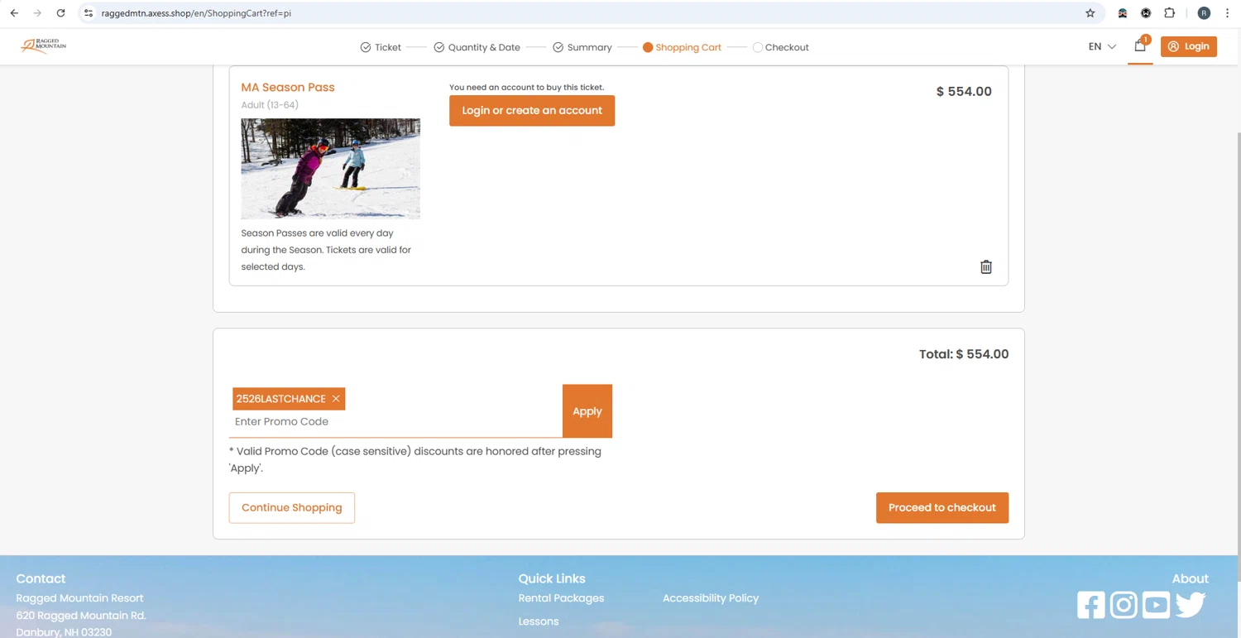
Task: Select the Shopping Cart step
Action: point(682,47)
